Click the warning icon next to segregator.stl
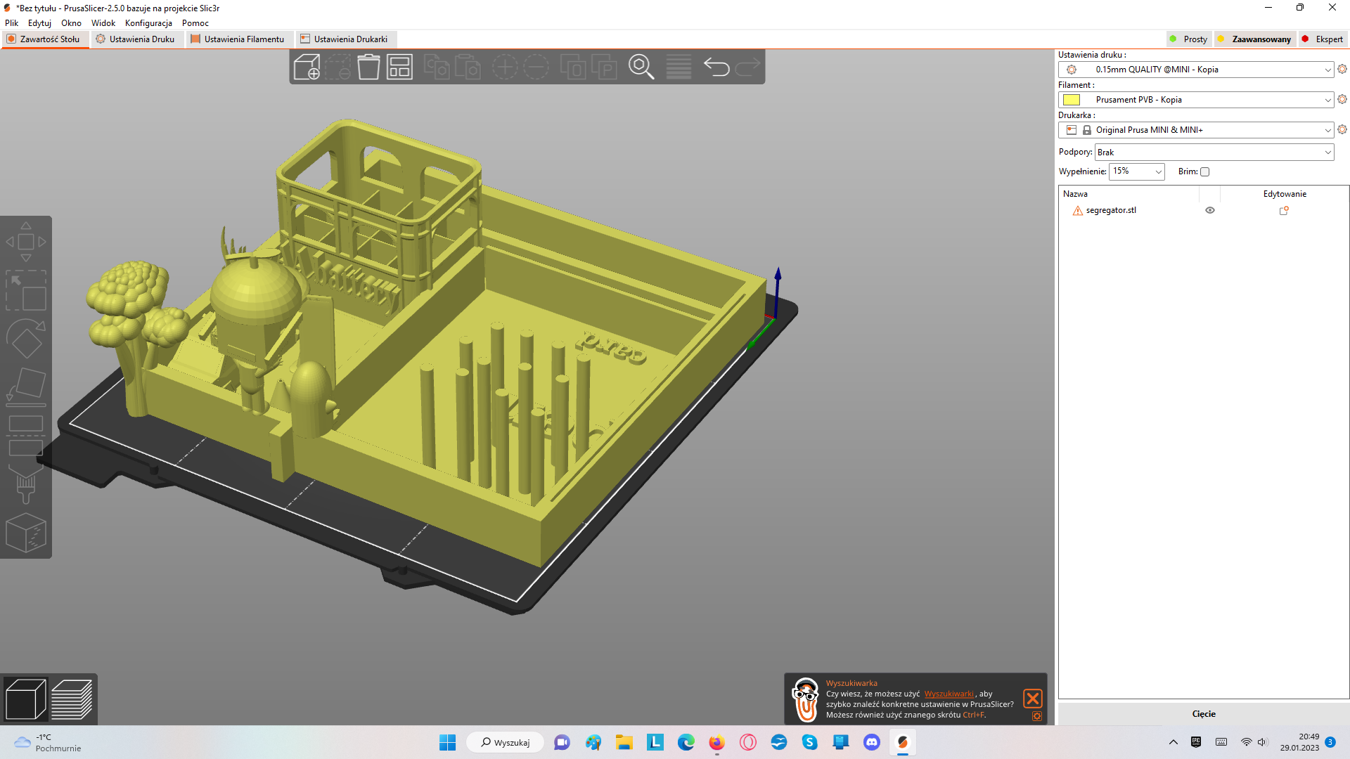Image resolution: width=1350 pixels, height=759 pixels. point(1077,211)
